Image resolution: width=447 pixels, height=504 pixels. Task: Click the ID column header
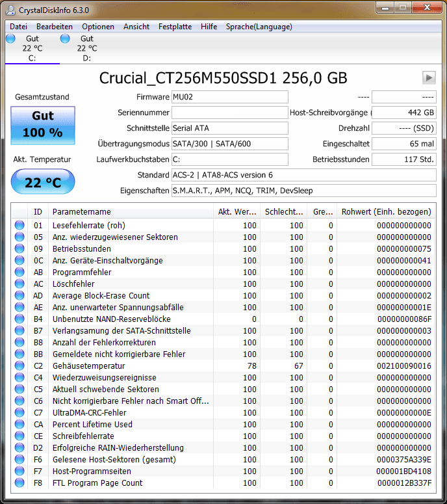point(38,212)
